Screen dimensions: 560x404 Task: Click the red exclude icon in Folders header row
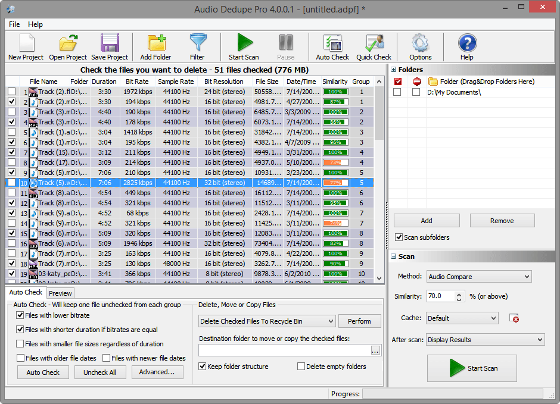(x=416, y=82)
